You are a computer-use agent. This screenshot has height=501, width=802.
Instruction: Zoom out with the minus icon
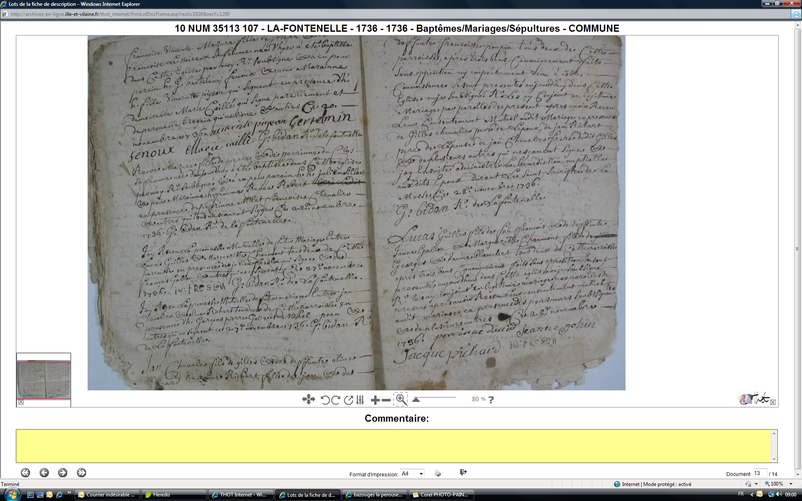click(x=386, y=400)
